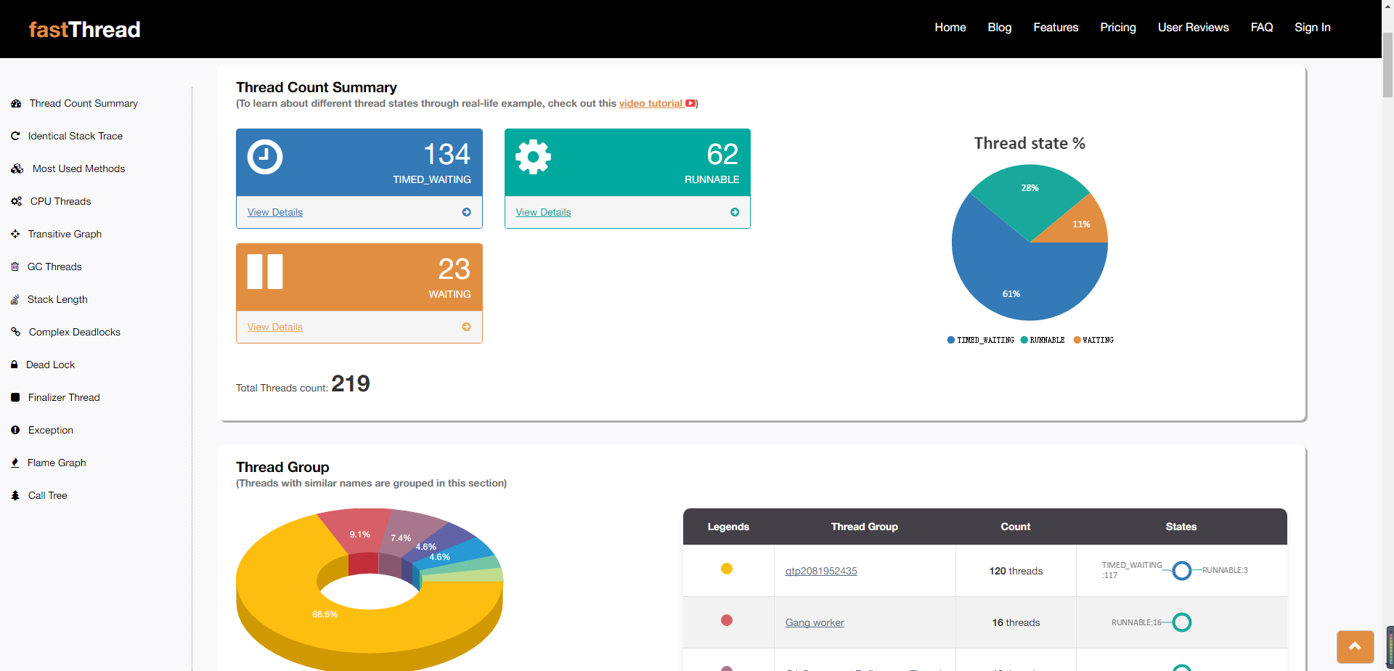Click the Complex Deadlocks chain icon
The image size is (1394, 671).
pyautogui.click(x=15, y=332)
